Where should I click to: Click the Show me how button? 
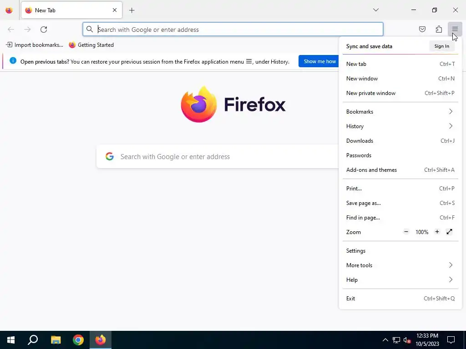[x=319, y=61]
